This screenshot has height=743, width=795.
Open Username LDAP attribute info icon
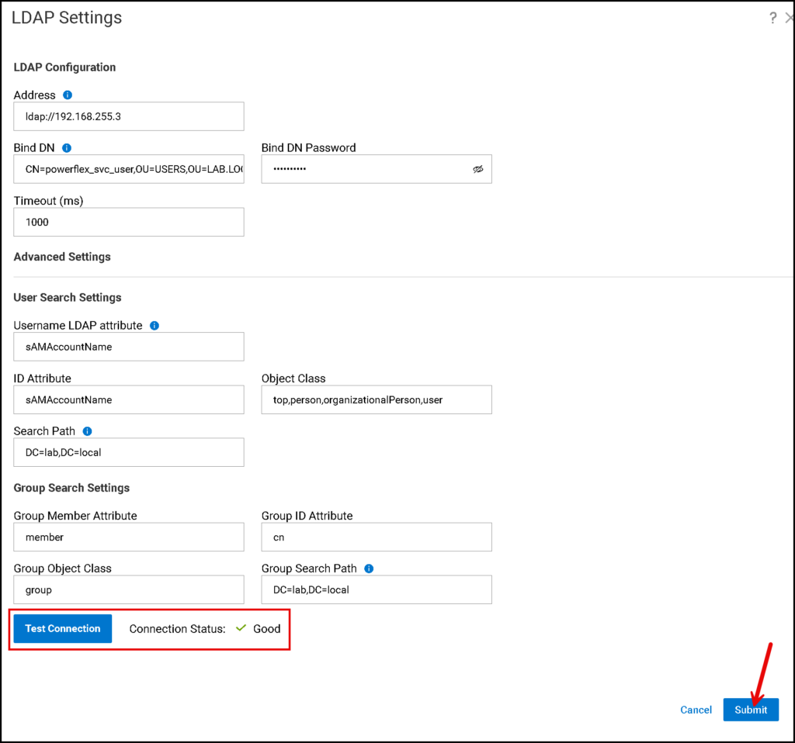[x=154, y=325]
